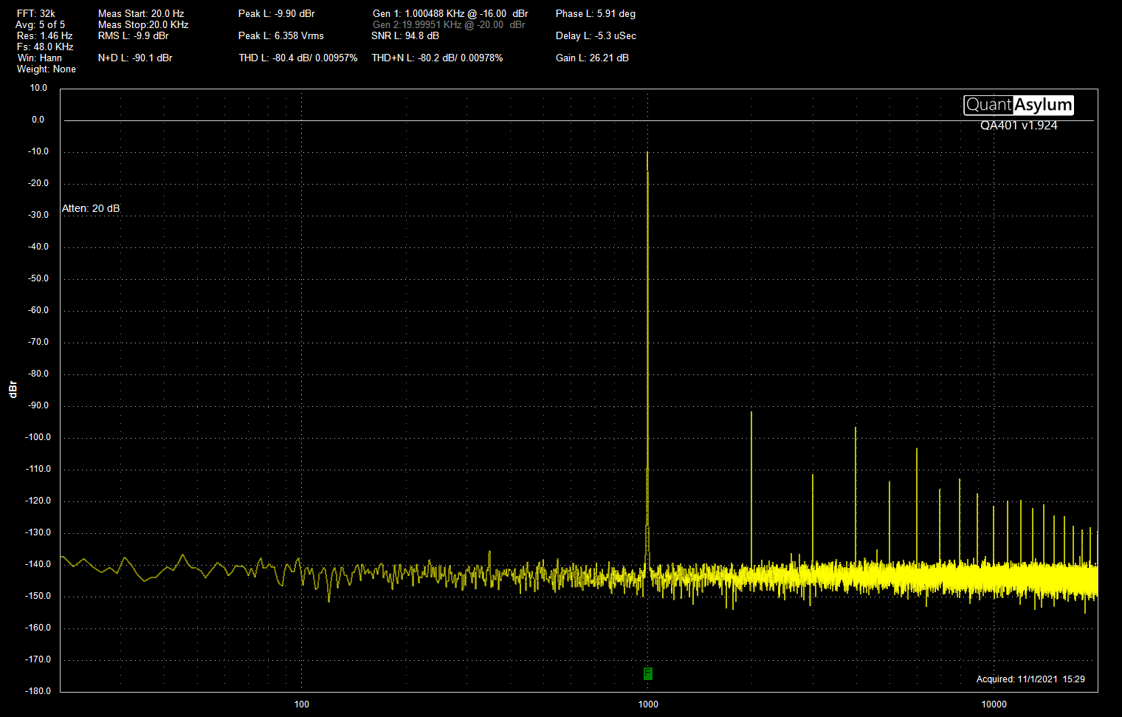Viewport: 1122px width, 717px height.
Task: Click the 'FFT: 32k' readout
Action: click(x=36, y=13)
